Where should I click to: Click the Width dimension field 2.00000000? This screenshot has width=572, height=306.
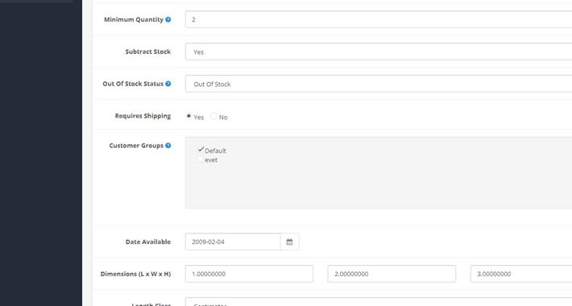click(x=392, y=274)
